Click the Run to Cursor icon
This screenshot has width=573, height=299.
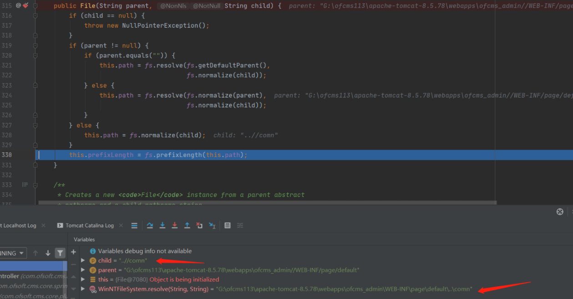pyautogui.click(x=212, y=225)
